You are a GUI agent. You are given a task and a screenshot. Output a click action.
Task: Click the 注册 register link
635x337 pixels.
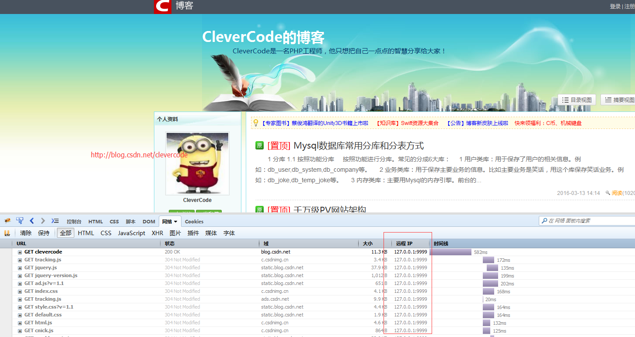click(629, 7)
